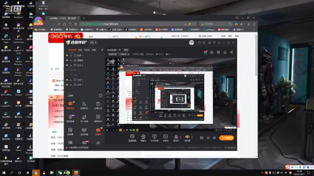The image size is (314, 176).
Task: Click the microphone icon in bottom bar
Action: tap(176, 137)
